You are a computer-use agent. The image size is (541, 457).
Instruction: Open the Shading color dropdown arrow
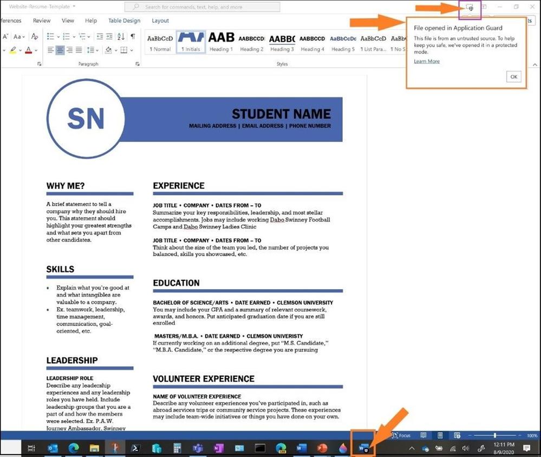(116, 51)
